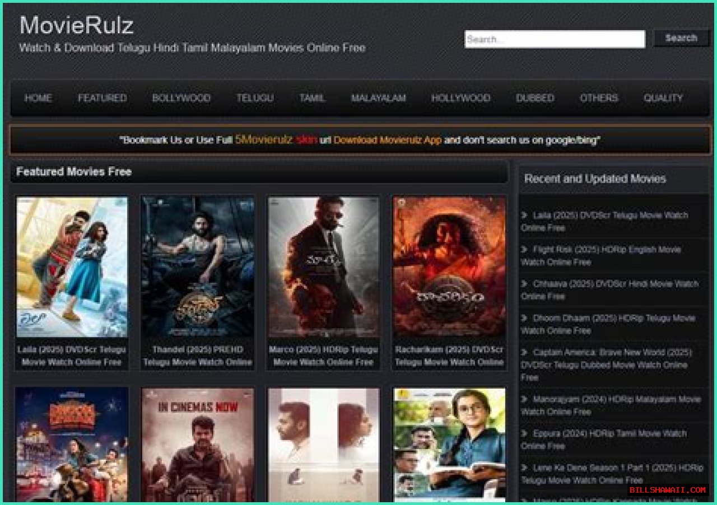Switch to the FEATURED tab
This screenshot has width=717, height=505.
click(x=103, y=98)
